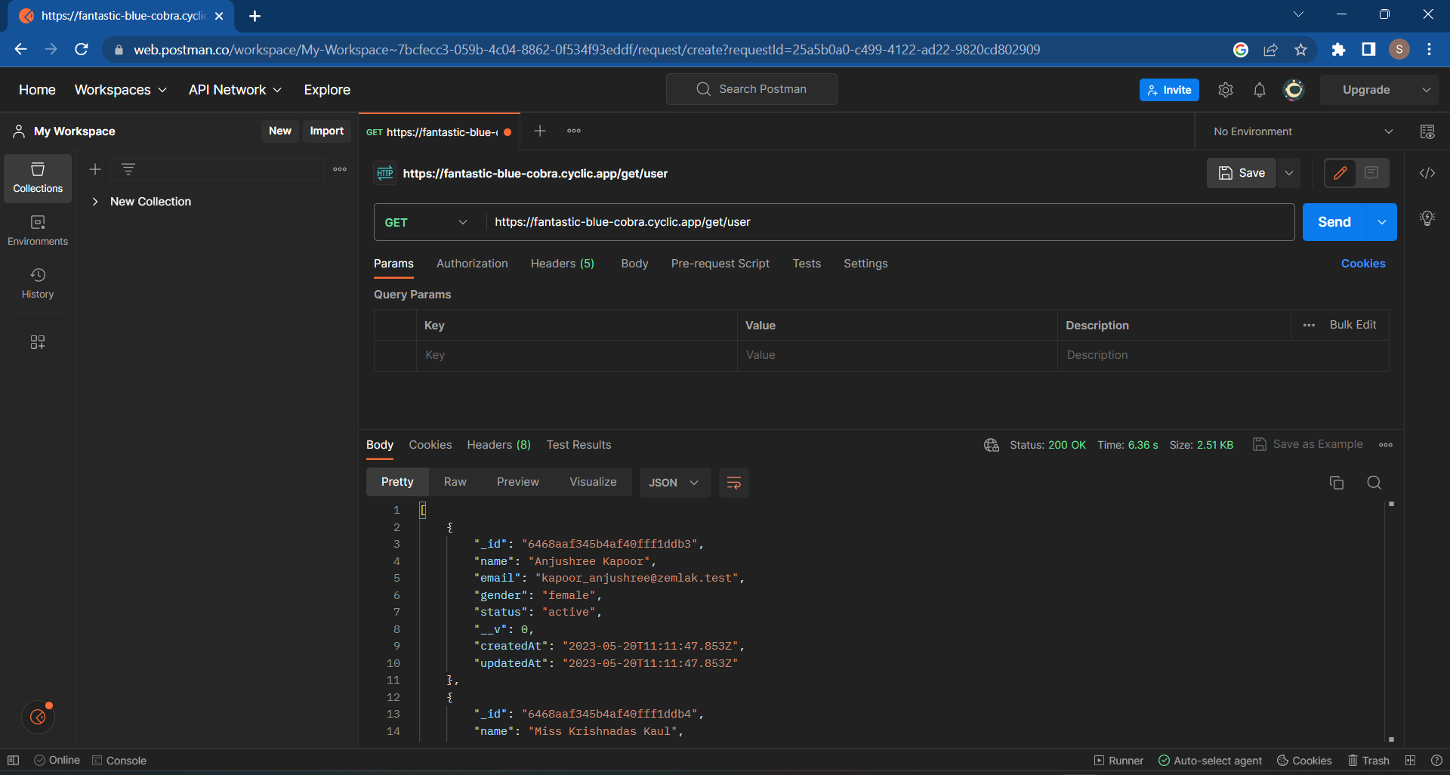This screenshot has width=1450, height=775.
Task: Click the Cookies link
Action: pos(1362,264)
